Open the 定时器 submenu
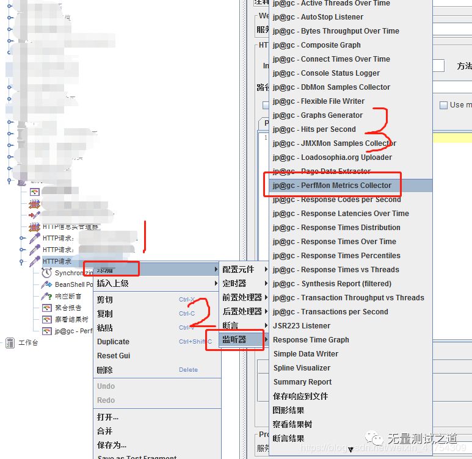The height and width of the screenshot is (459, 472). pos(245,283)
